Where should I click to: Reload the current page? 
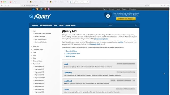8,6
